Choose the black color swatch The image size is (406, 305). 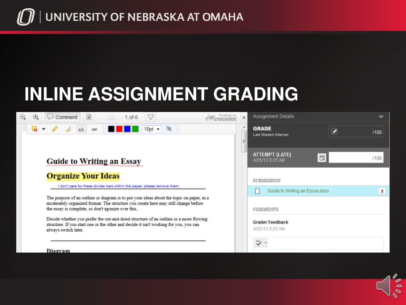coord(111,129)
